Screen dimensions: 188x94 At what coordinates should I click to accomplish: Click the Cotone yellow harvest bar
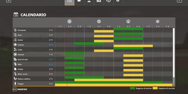pos(133,46)
